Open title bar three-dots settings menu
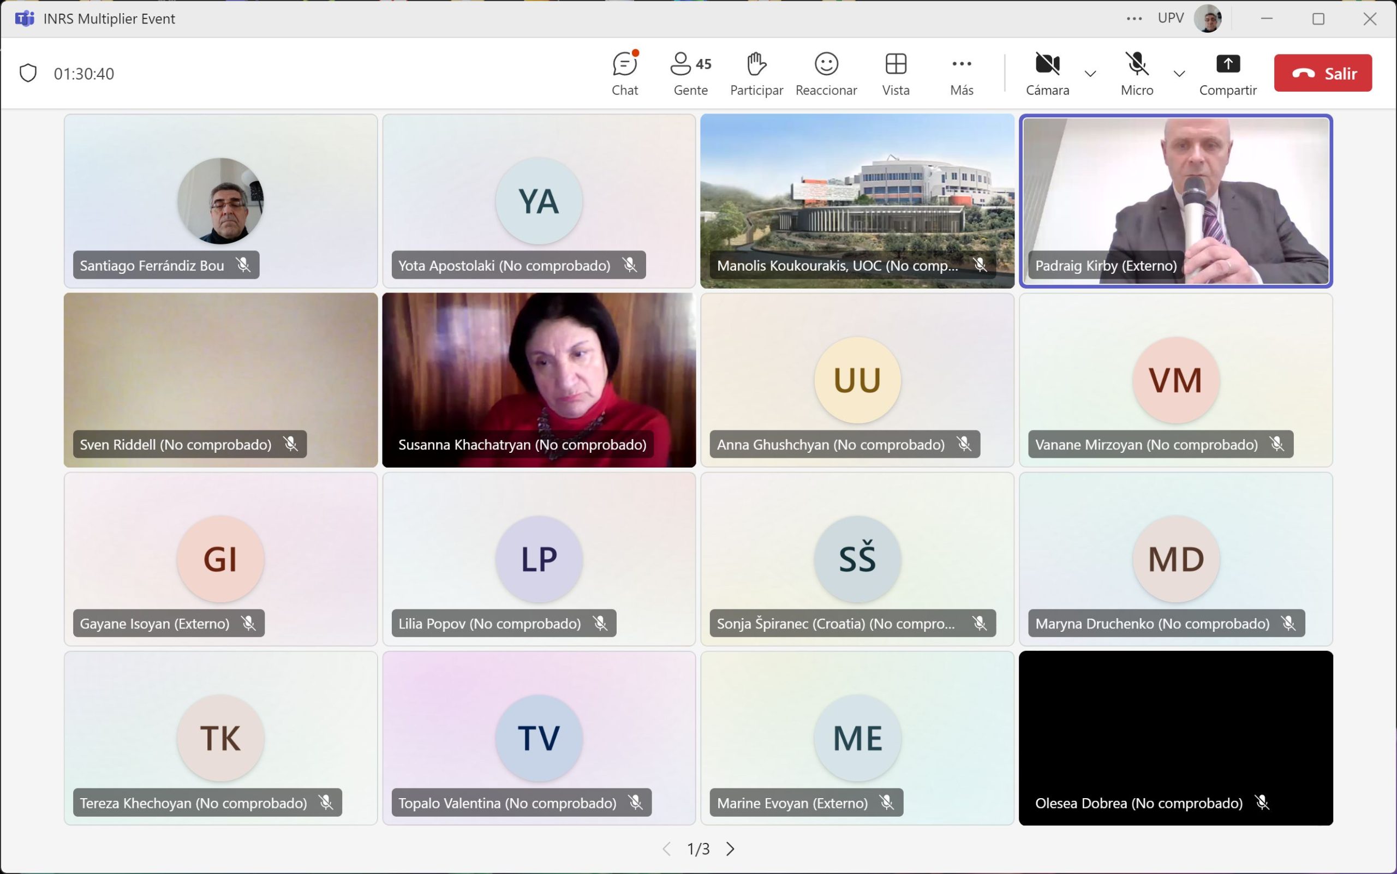The height and width of the screenshot is (874, 1397). coord(1134,19)
